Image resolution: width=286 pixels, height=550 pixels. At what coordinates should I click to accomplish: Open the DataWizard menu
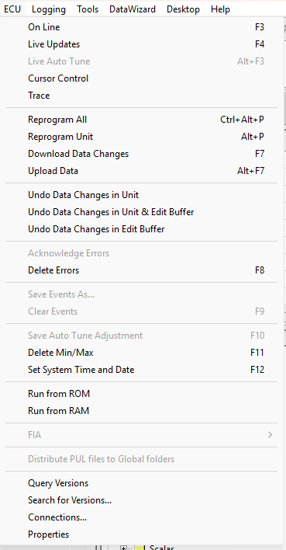click(133, 9)
